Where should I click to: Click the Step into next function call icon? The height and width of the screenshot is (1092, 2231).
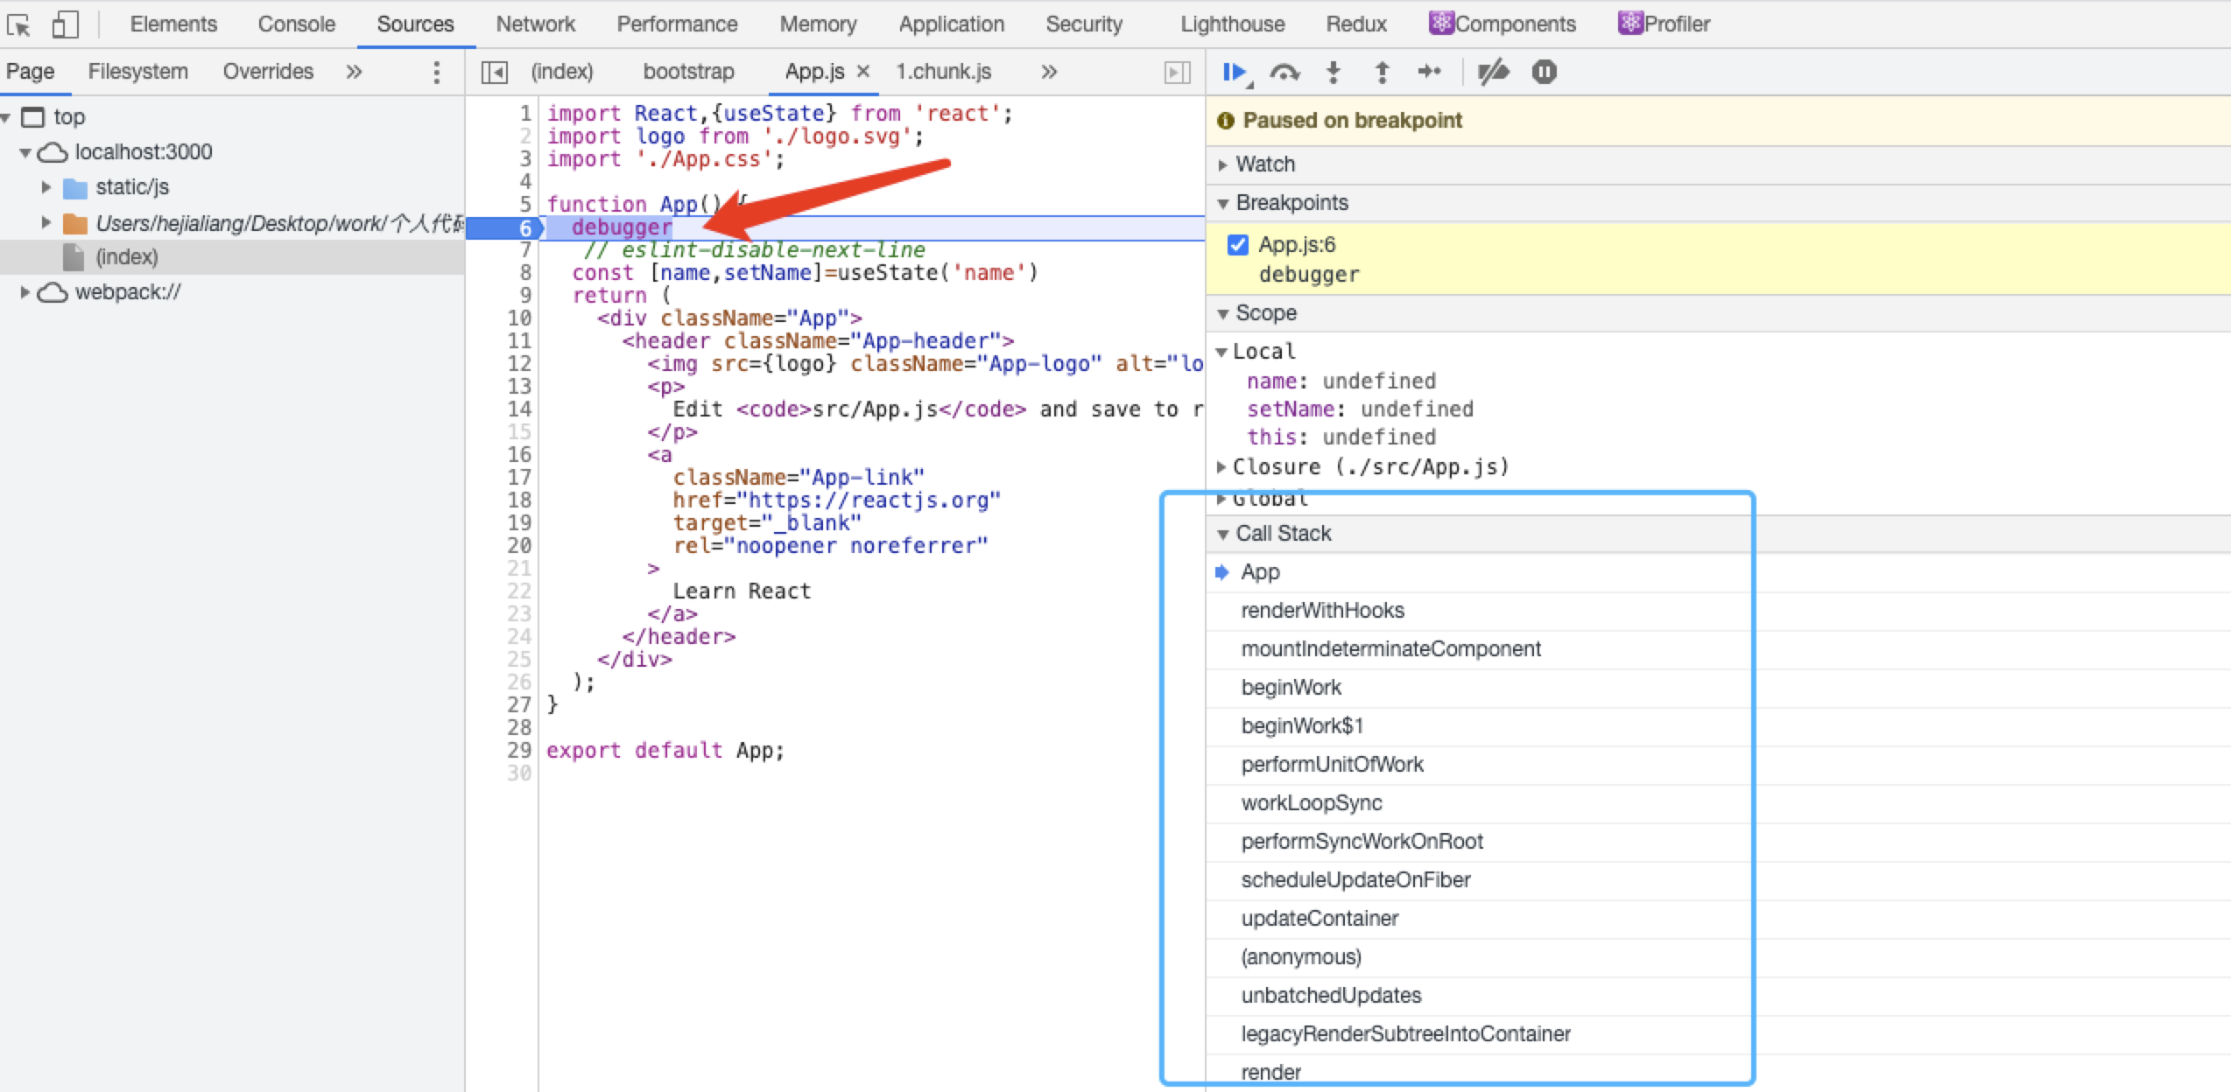(x=1332, y=73)
